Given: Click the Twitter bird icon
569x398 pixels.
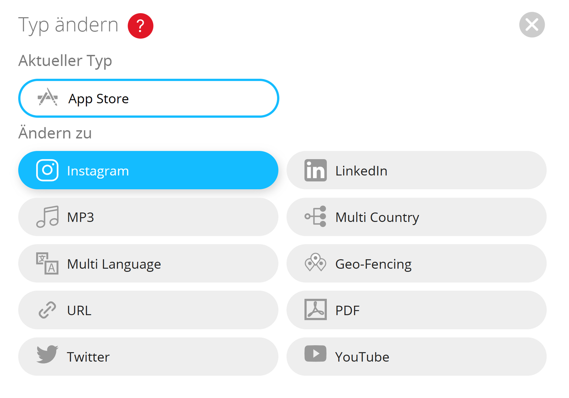Looking at the screenshot, I should pos(47,354).
